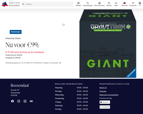Click the Reguliere Openingstijden heading
Screen dimensions: 143x114
(x=69, y=84)
